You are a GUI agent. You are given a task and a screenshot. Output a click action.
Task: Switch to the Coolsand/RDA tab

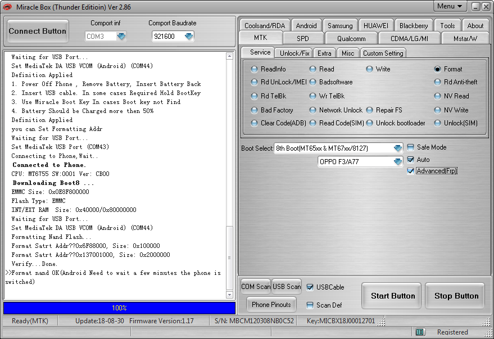265,25
